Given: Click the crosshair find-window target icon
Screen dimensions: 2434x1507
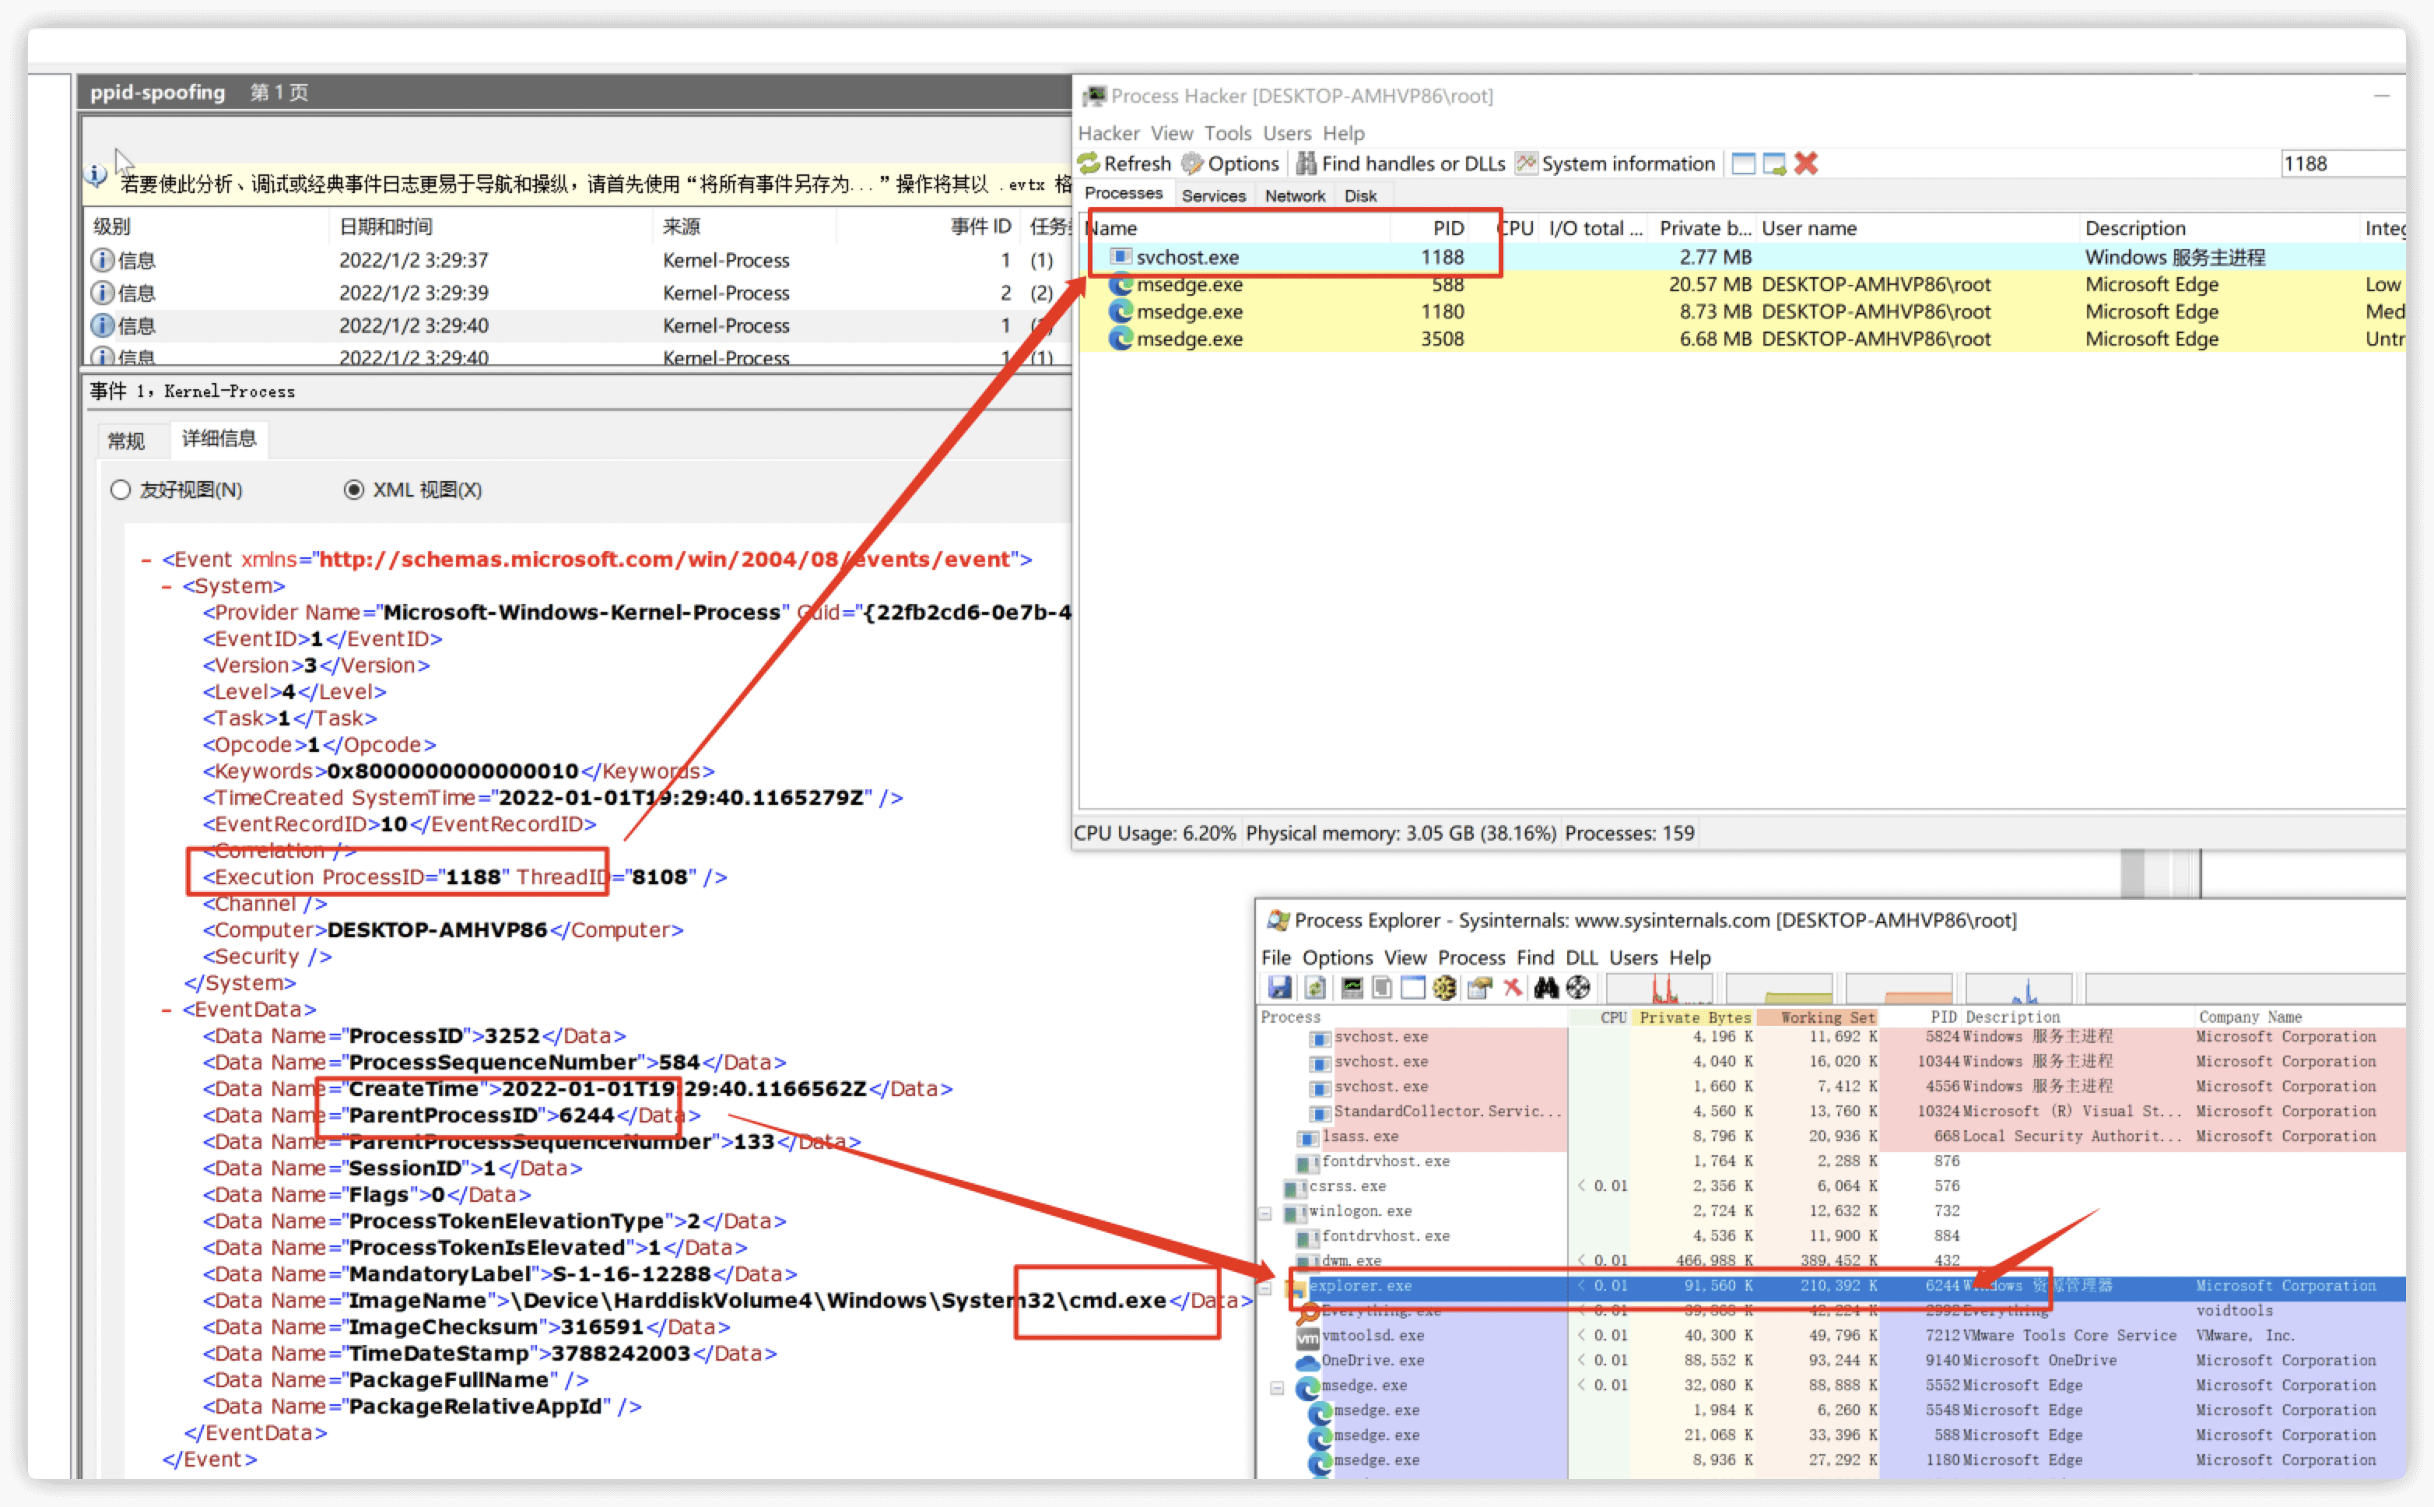Looking at the screenshot, I should coord(1578,988).
